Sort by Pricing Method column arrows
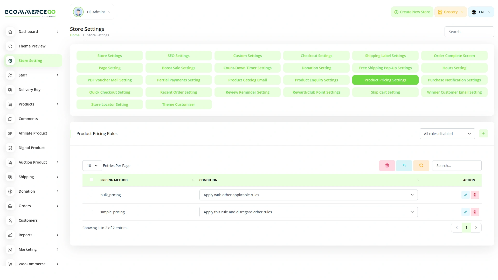498x280 pixels. click(x=193, y=180)
